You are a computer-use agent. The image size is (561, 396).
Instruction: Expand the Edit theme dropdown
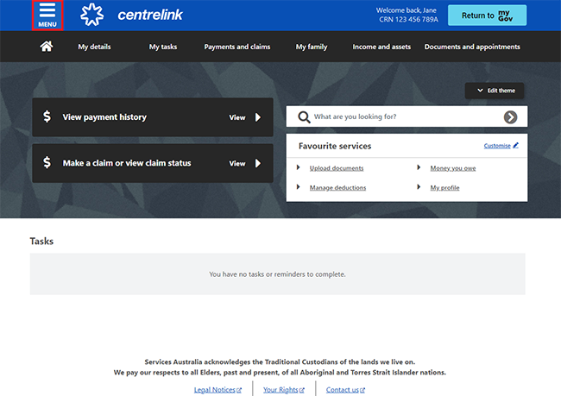point(494,90)
